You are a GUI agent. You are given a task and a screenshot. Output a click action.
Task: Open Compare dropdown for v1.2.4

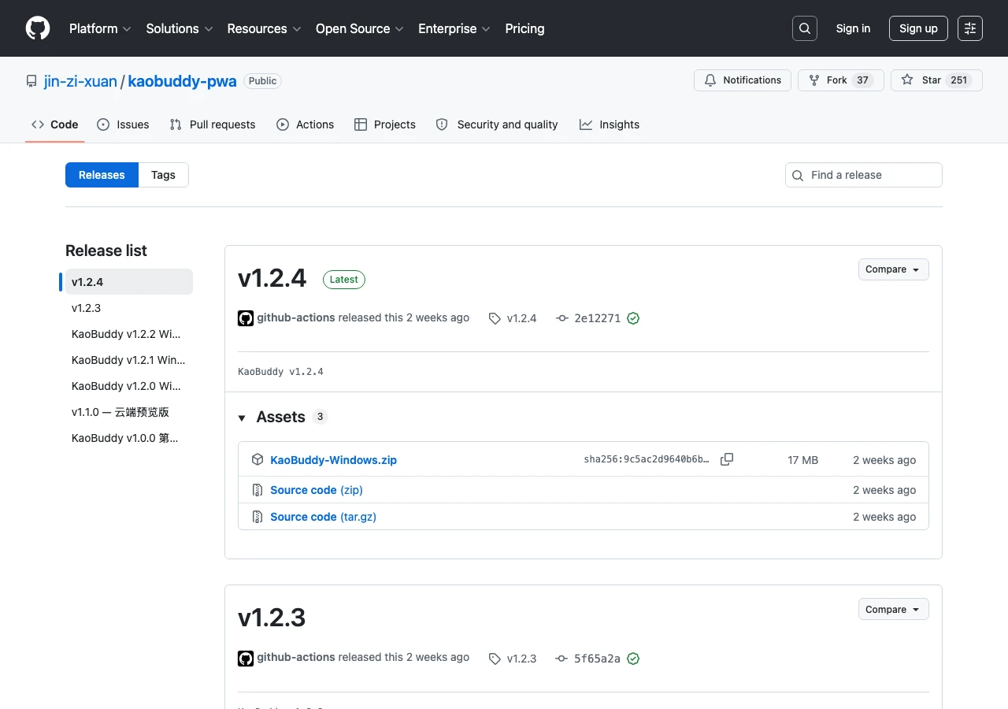click(893, 269)
